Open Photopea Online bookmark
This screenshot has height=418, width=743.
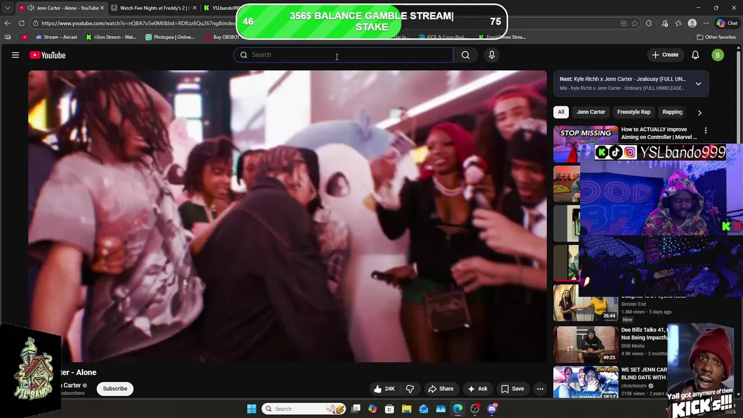170,37
